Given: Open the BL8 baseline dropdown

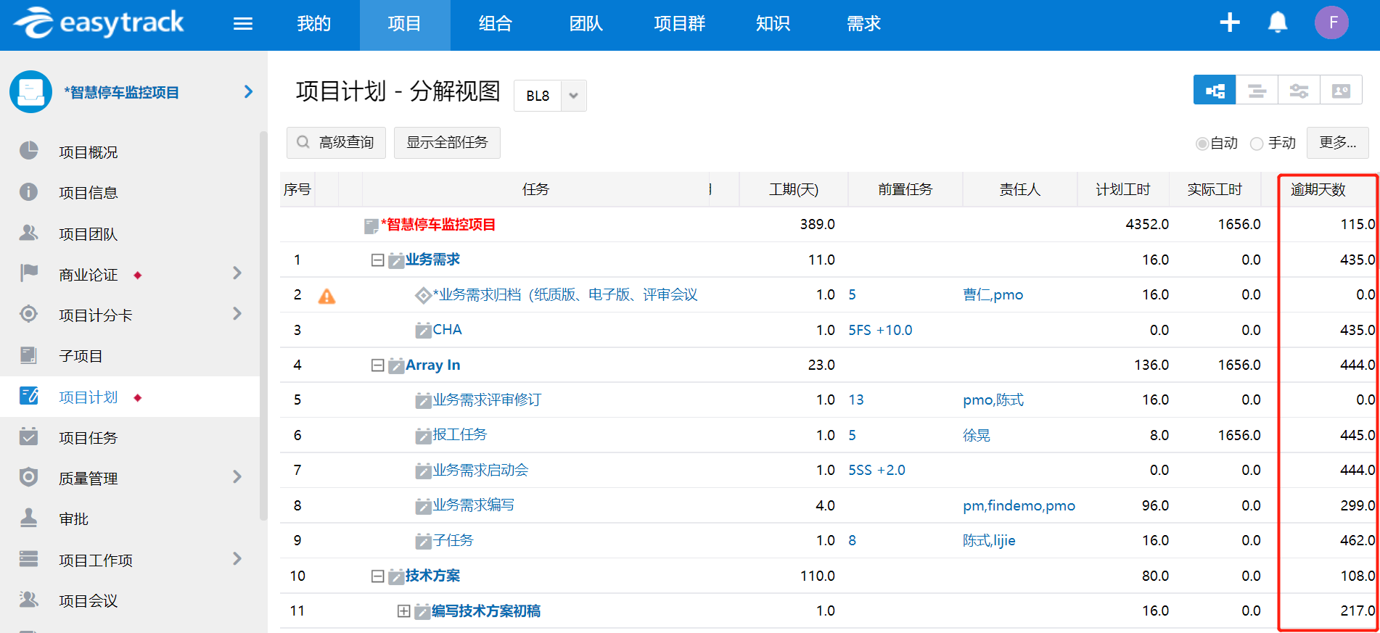Looking at the screenshot, I should [573, 96].
